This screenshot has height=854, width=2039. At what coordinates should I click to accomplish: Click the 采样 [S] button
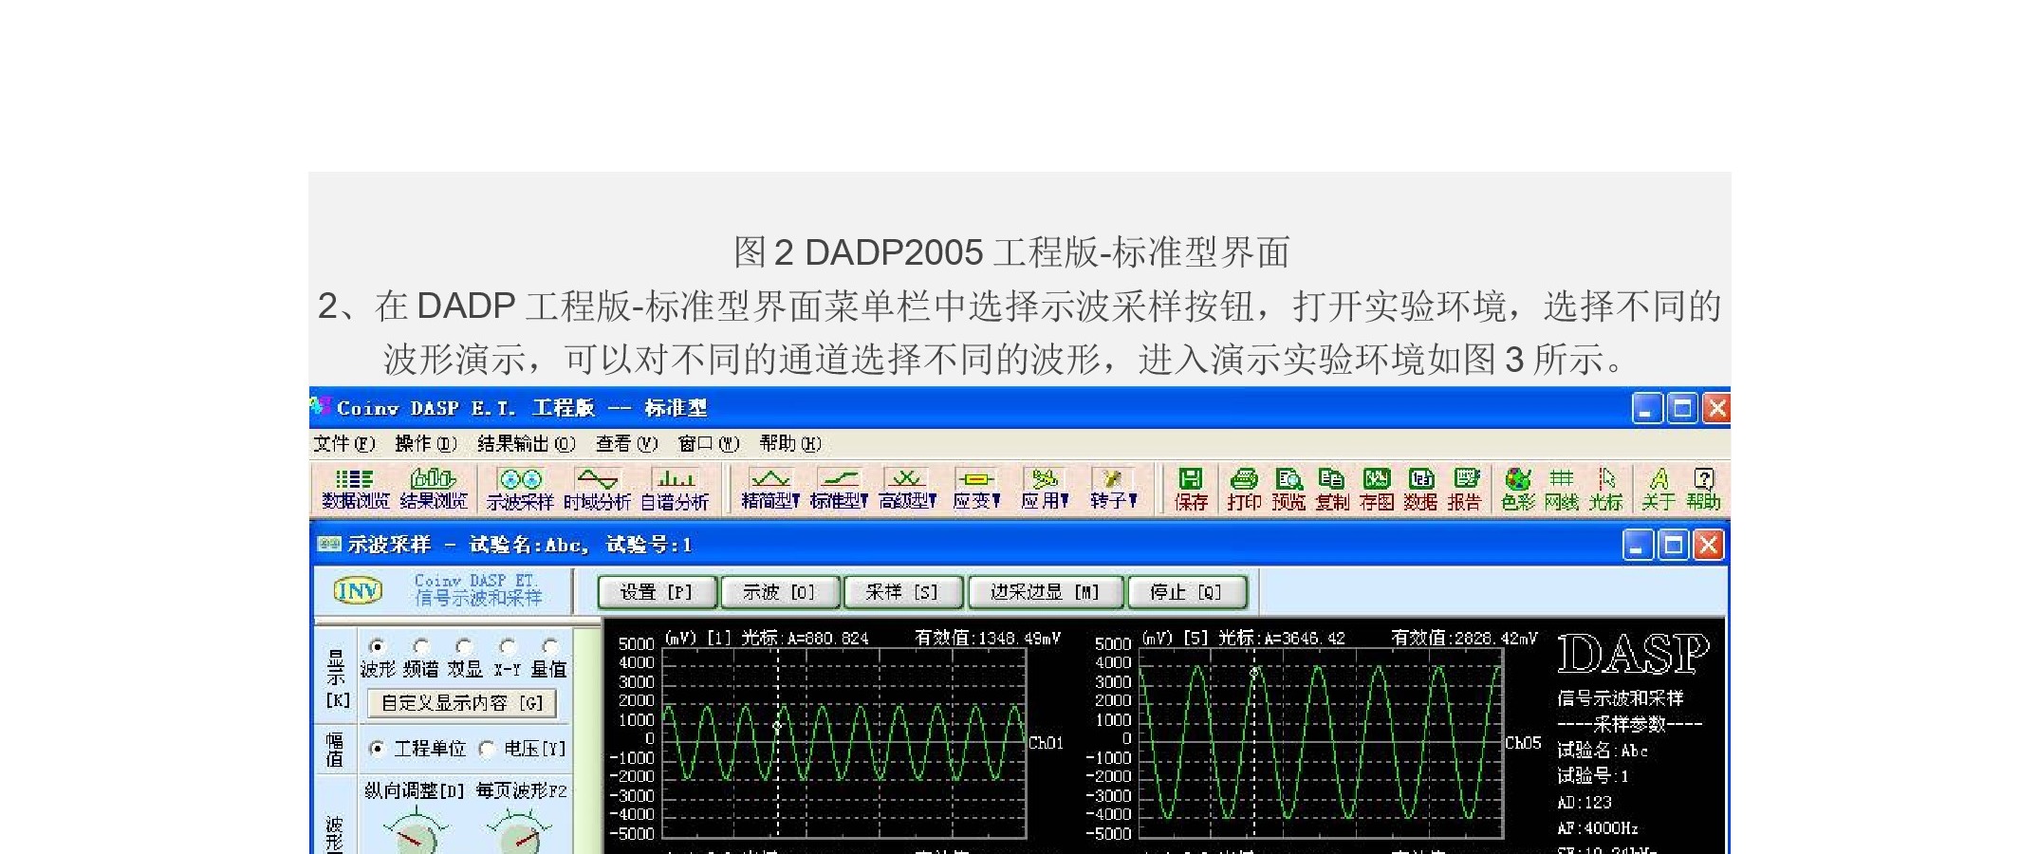pos(902,592)
